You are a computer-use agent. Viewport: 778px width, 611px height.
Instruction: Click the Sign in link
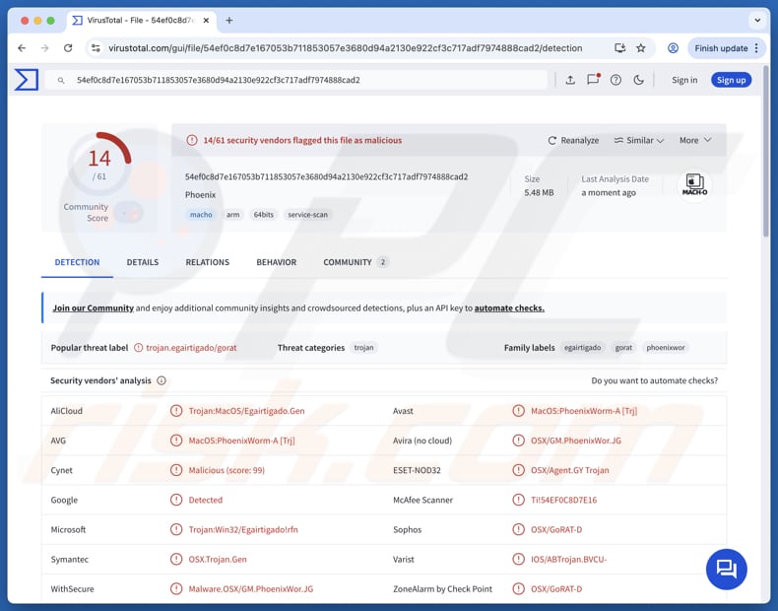pyautogui.click(x=684, y=80)
